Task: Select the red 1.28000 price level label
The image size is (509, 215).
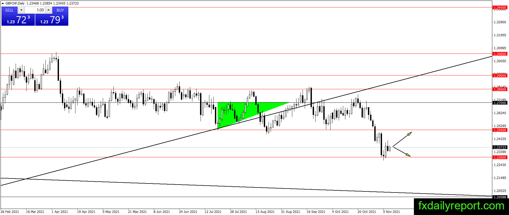Action: click(x=500, y=89)
